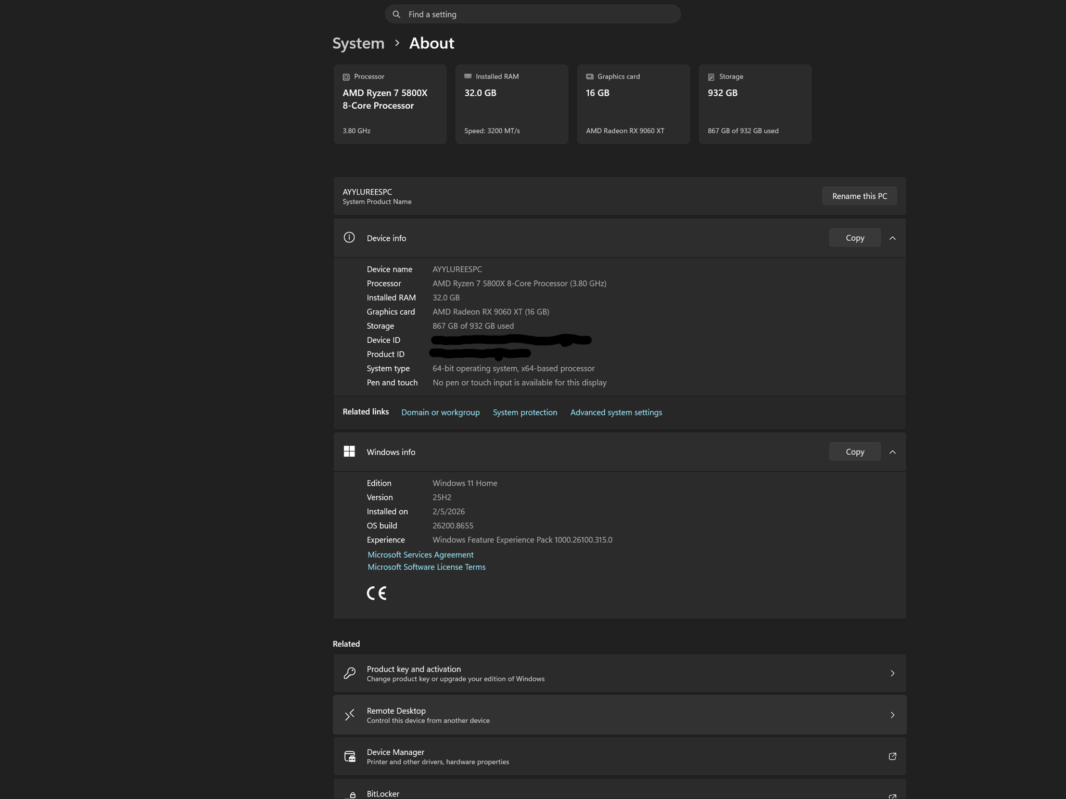Select System Product Name text

pyautogui.click(x=377, y=202)
